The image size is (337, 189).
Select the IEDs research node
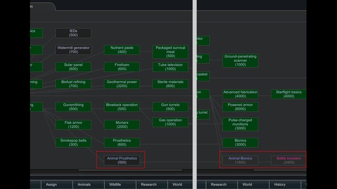click(x=73, y=33)
